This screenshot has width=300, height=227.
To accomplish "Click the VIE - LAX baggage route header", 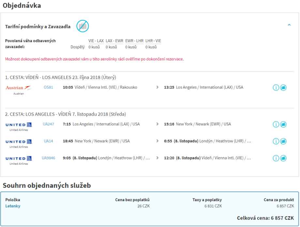I will (96, 41).
